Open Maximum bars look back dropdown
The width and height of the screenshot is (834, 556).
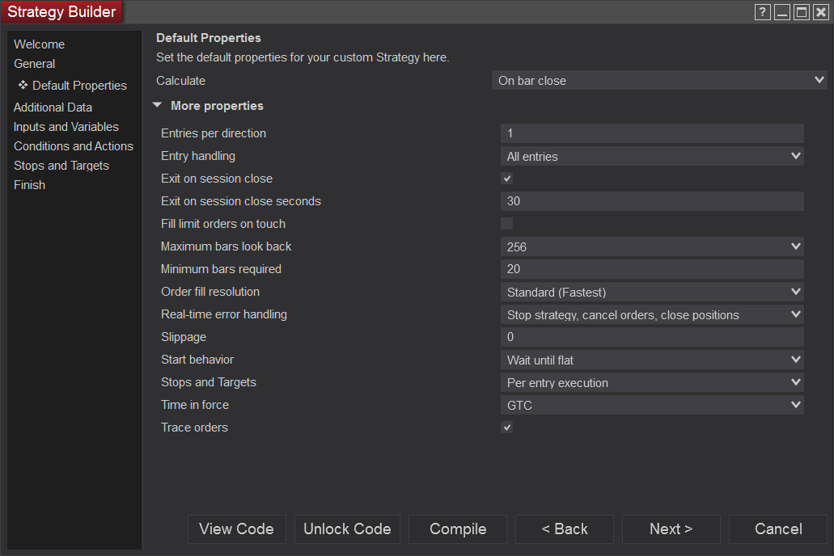click(652, 247)
